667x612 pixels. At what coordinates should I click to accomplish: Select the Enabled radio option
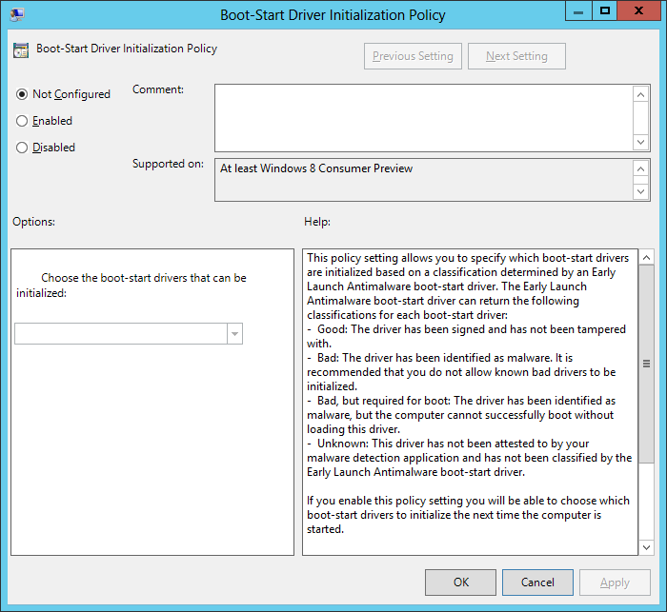22,121
